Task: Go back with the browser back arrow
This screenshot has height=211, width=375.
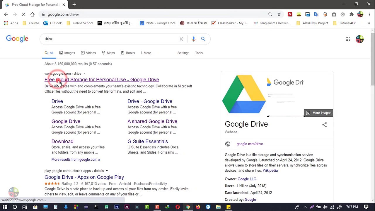Action: point(6,14)
